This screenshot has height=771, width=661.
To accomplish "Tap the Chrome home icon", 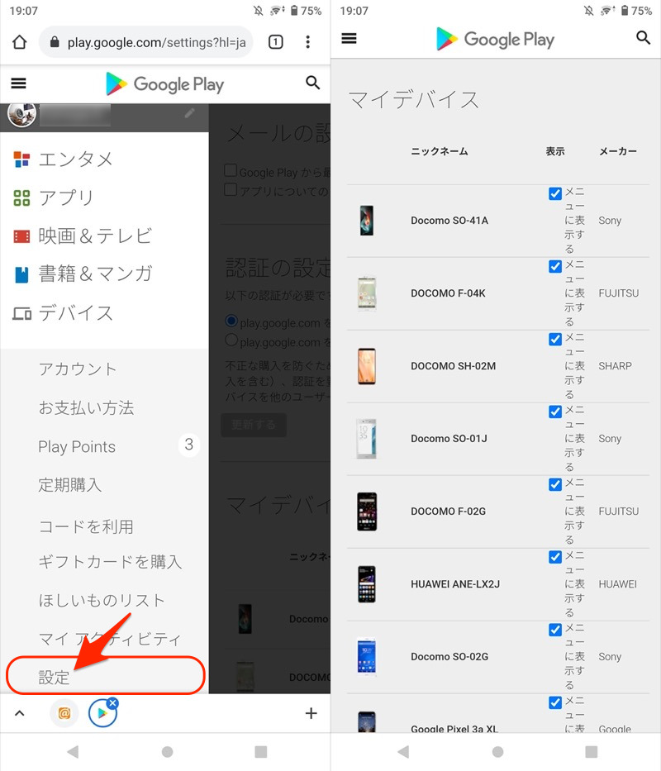I will [20, 42].
